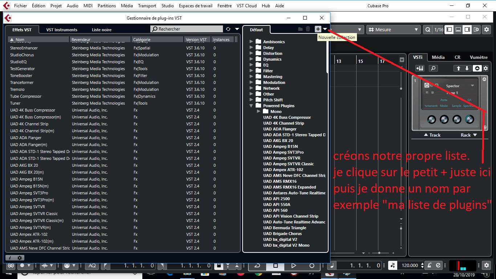
Task: Open the Spector preset dropdown arrow
Action: click(x=472, y=86)
